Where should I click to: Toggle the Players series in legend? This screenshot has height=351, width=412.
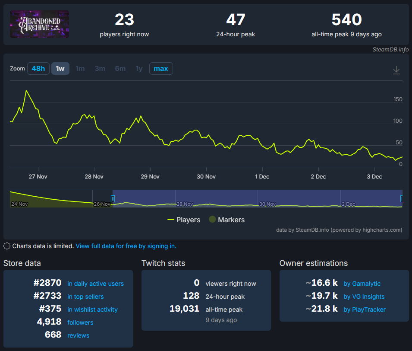pyautogui.click(x=184, y=220)
